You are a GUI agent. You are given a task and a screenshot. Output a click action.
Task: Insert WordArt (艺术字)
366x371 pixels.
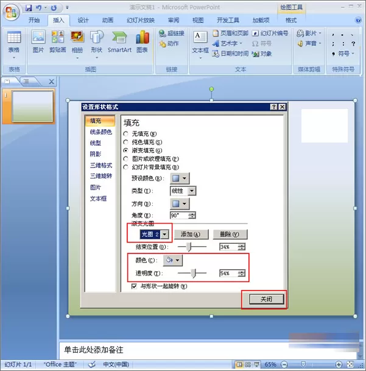[227, 43]
